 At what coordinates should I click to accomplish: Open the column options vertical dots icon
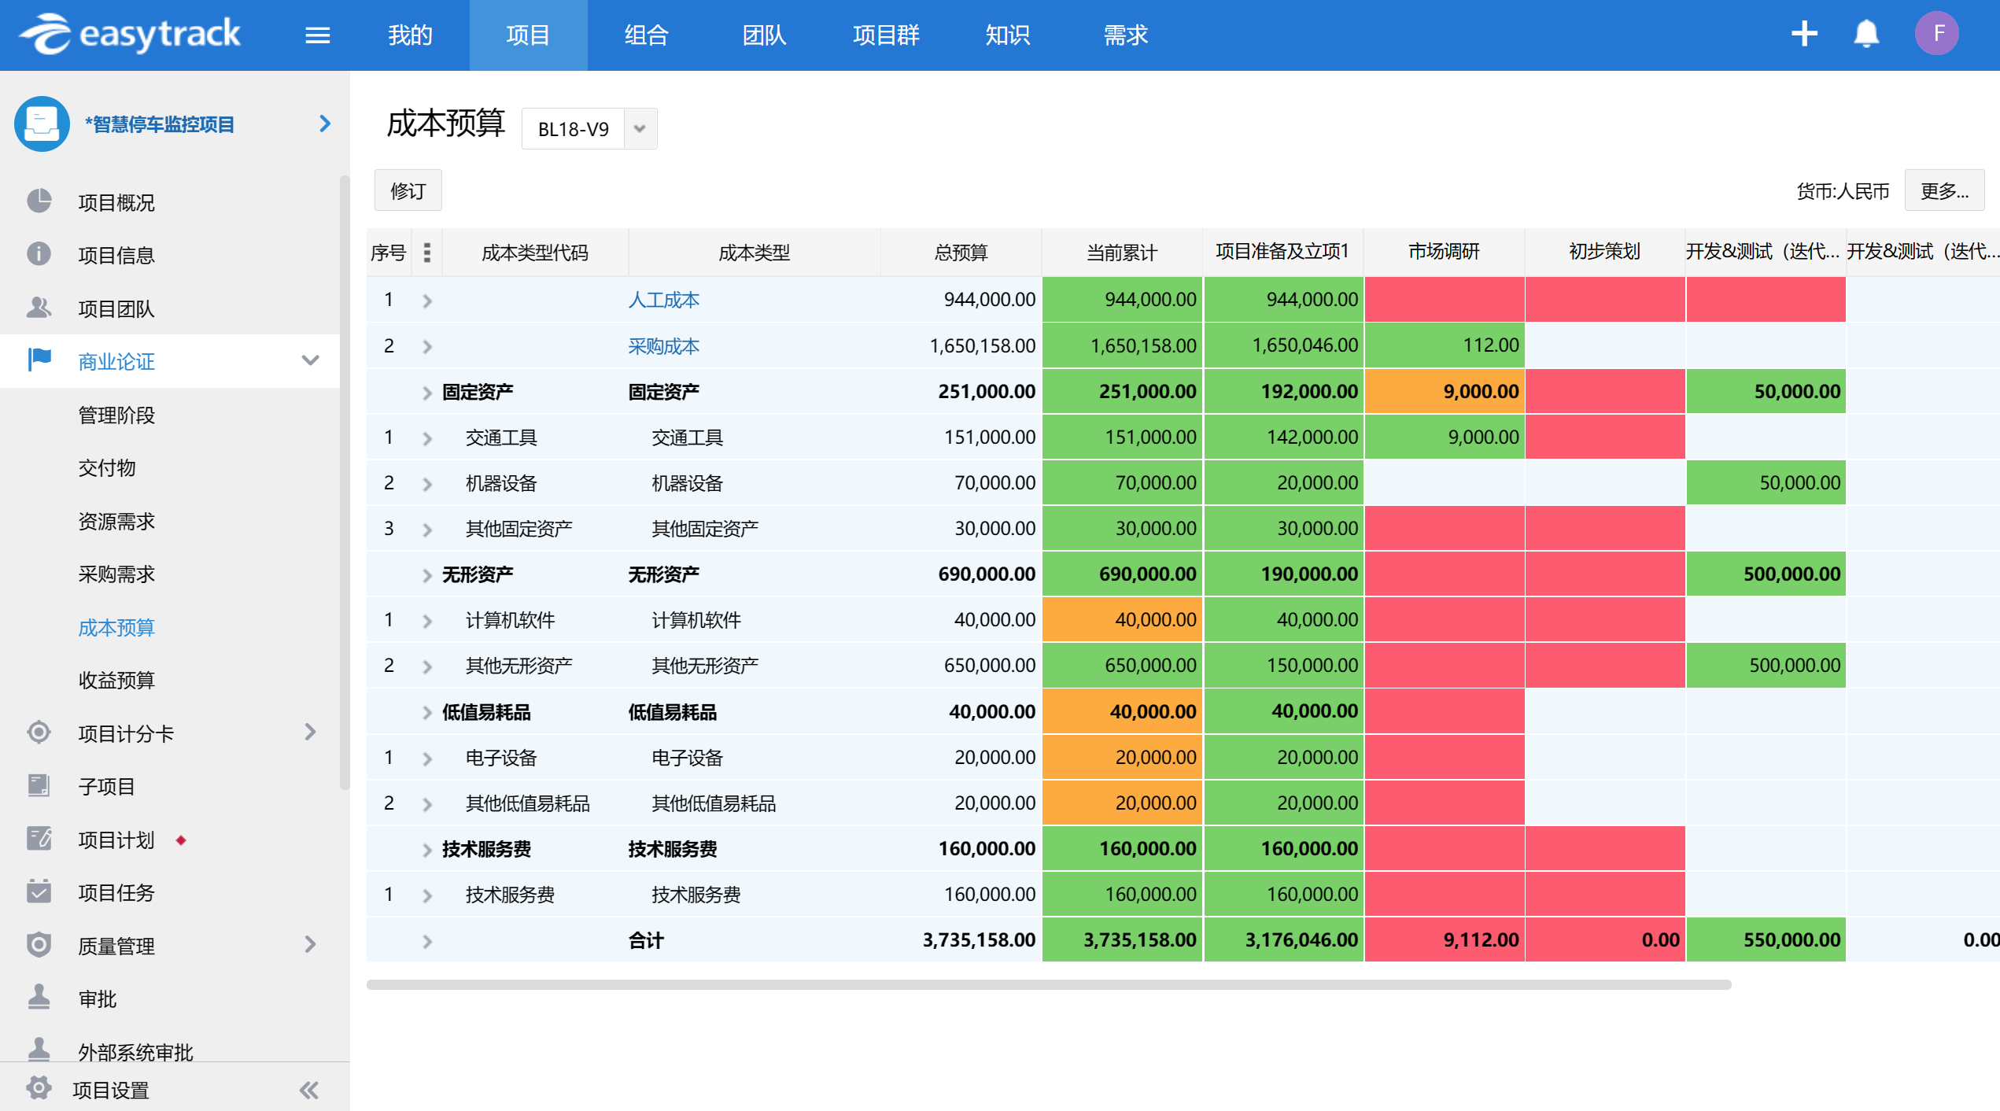[x=426, y=253]
